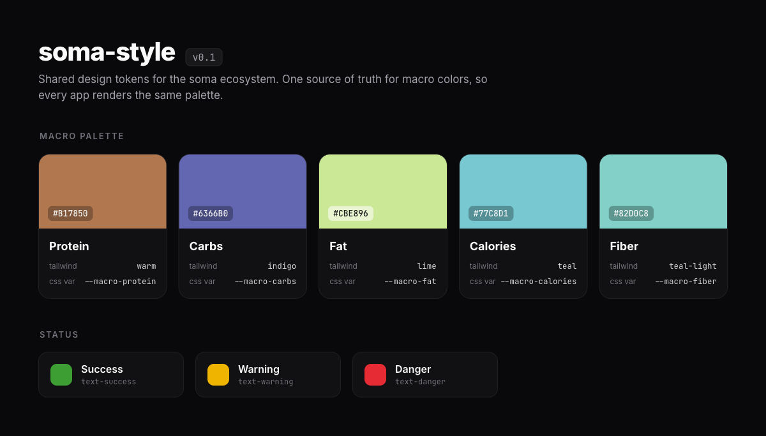This screenshot has height=436, width=766.
Task: Click the Protein color swatch
Action: 103,192
